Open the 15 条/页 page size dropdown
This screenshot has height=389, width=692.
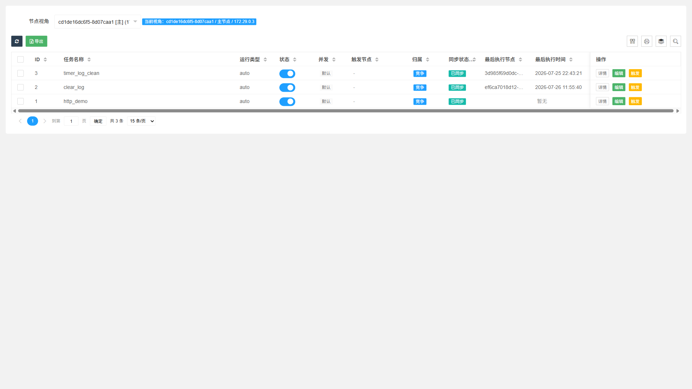[142, 121]
